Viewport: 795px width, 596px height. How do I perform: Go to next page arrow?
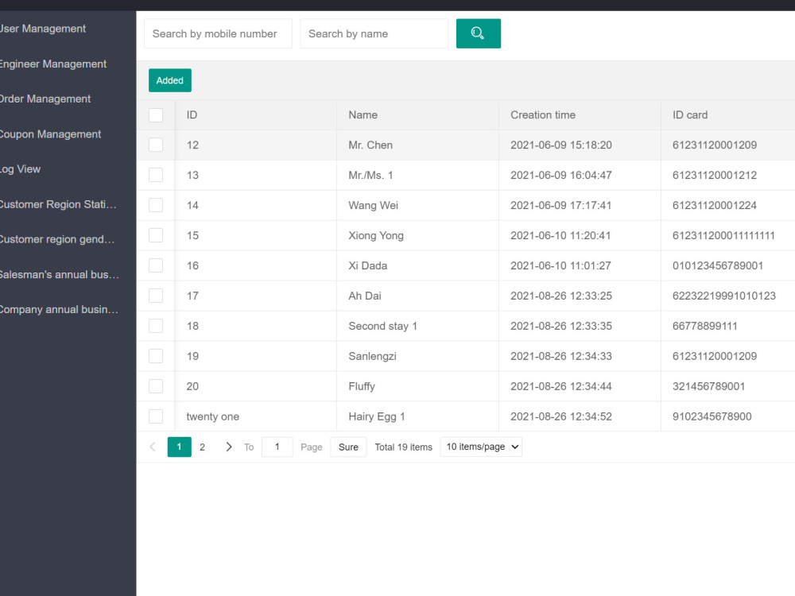[229, 447]
